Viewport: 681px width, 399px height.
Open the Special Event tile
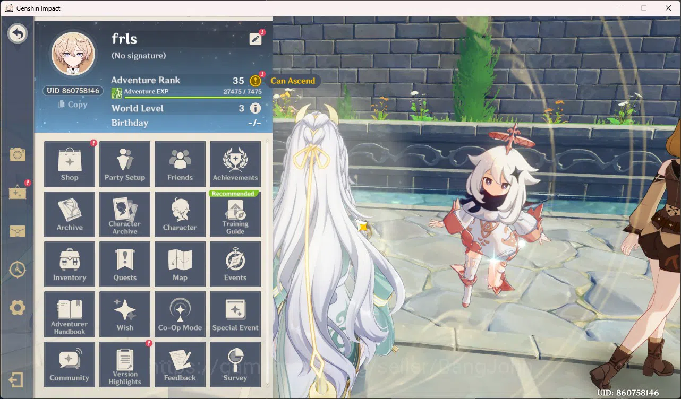click(x=235, y=314)
